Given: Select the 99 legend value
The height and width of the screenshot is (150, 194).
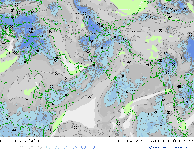Looking at the screenshot, I should click(84, 147).
